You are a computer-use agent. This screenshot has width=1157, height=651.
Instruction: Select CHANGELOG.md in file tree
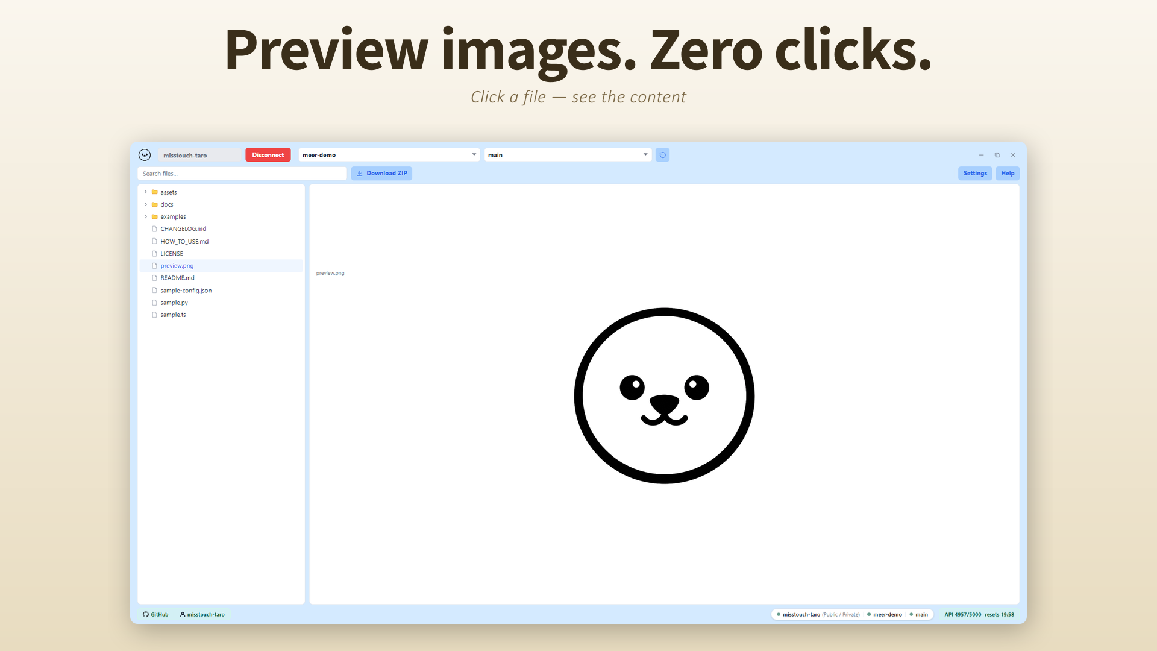pos(221,229)
